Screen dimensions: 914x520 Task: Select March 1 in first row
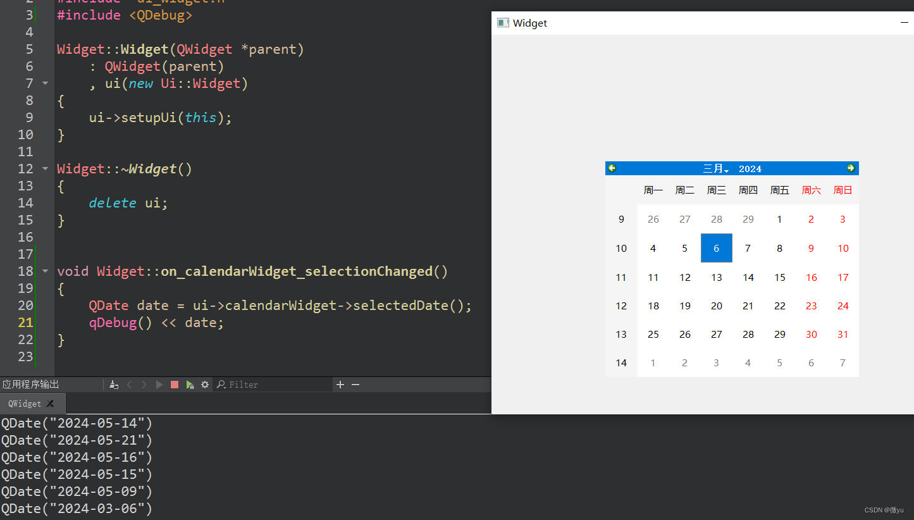click(x=780, y=219)
